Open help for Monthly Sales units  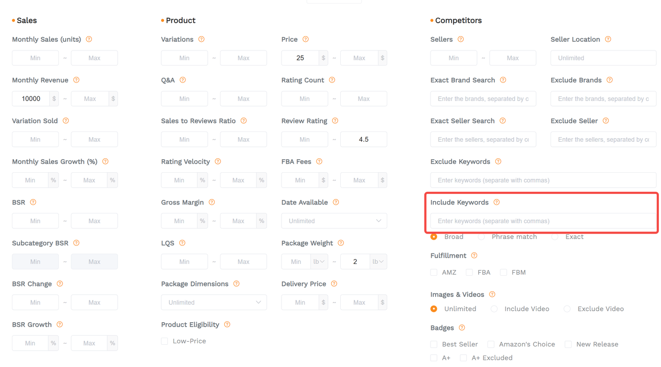(x=88, y=39)
